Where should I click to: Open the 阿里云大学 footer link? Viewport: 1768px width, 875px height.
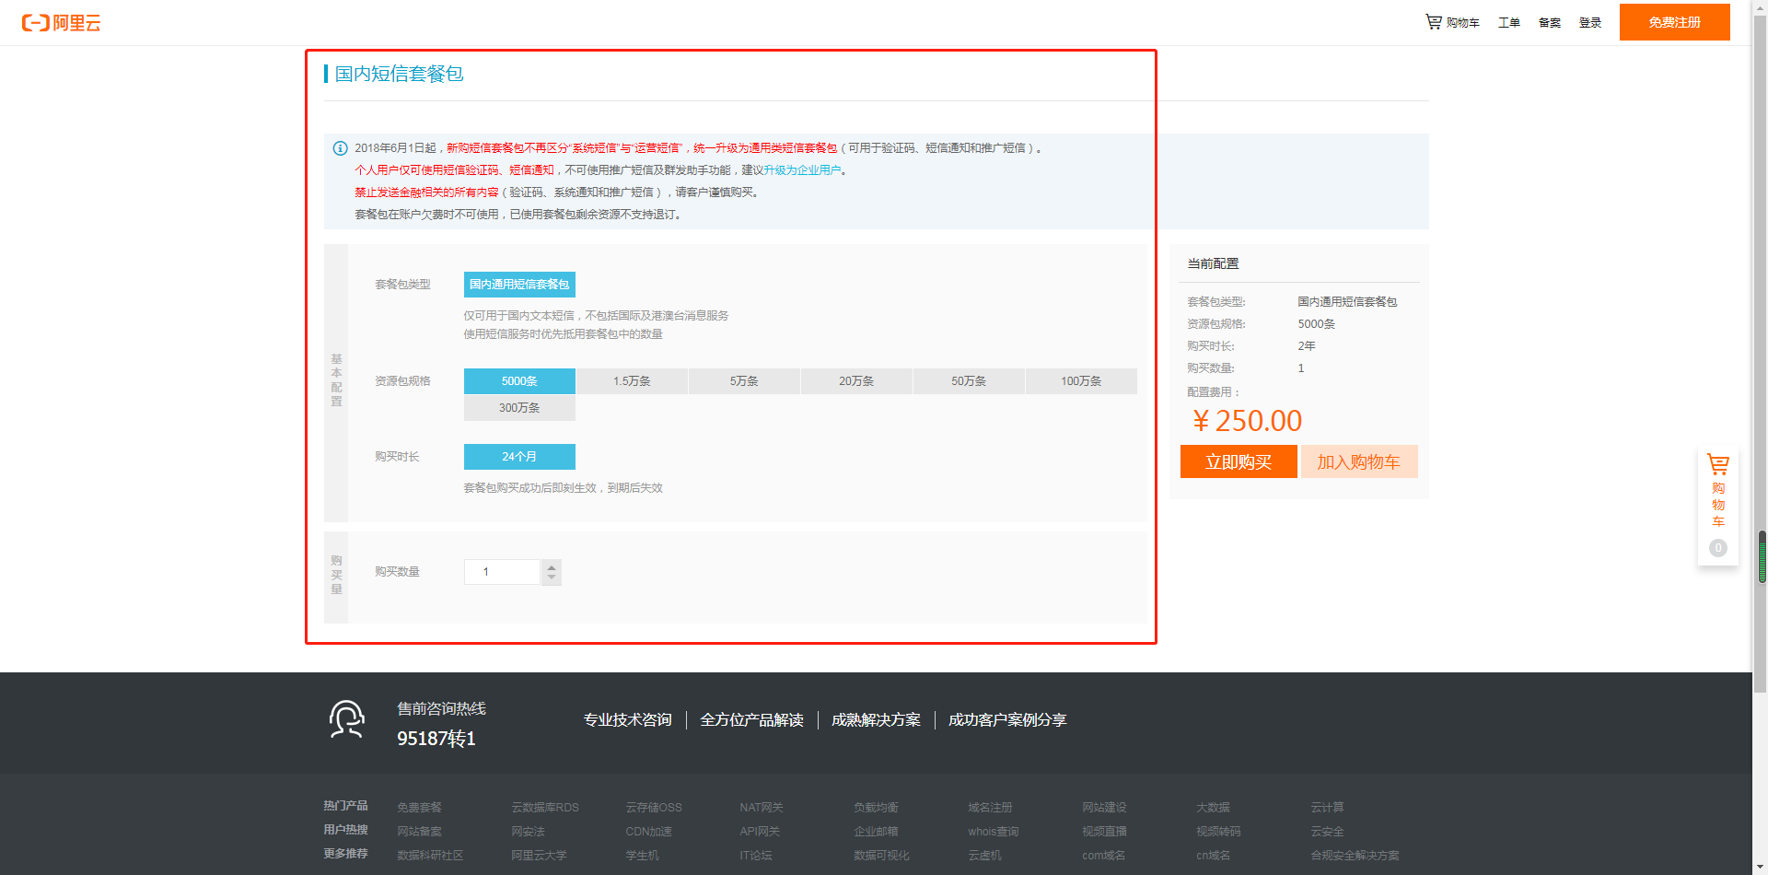click(539, 856)
